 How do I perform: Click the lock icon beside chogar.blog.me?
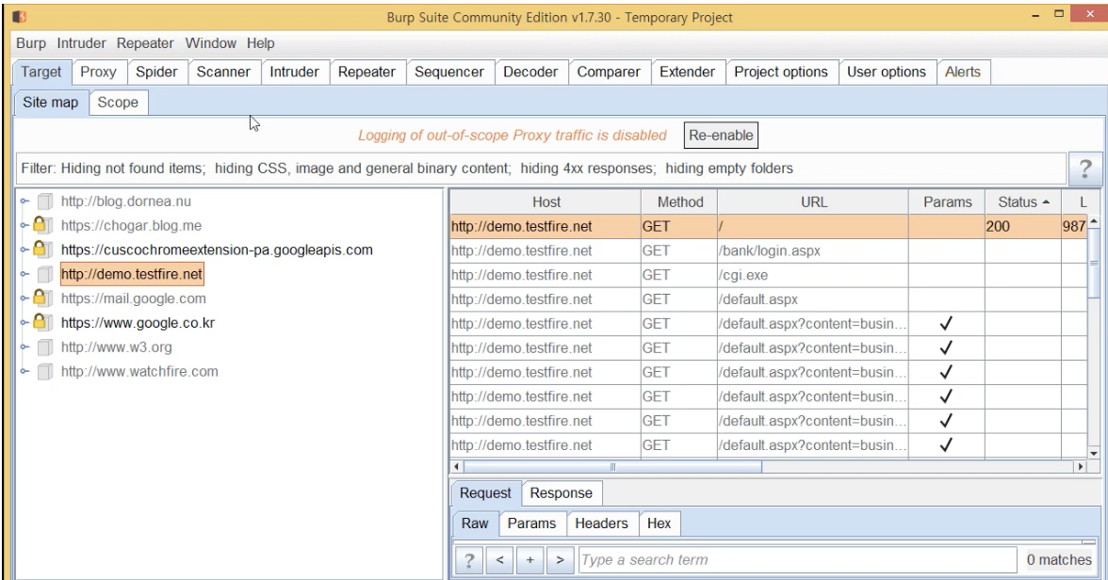[41, 225]
